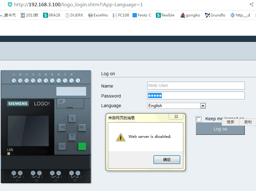The height and width of the screenshot is (191, 256).
Task: Open the FC108 bookmark
Action: tap(121, 15)
